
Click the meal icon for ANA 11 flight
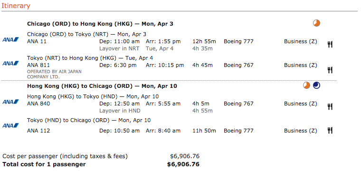click(330, 45)
